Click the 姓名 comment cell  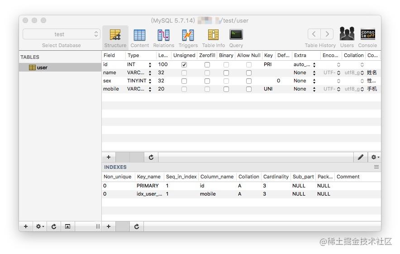click(x=372, y=72)
